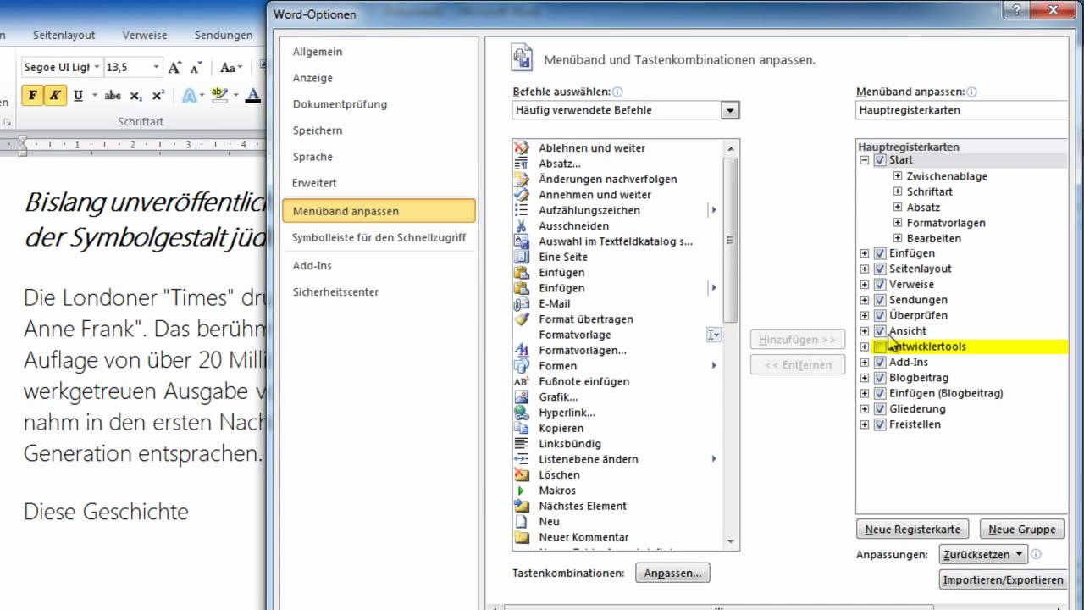
Task: Apply underline (U) in Word ribbon
Action: pos(78,95)
